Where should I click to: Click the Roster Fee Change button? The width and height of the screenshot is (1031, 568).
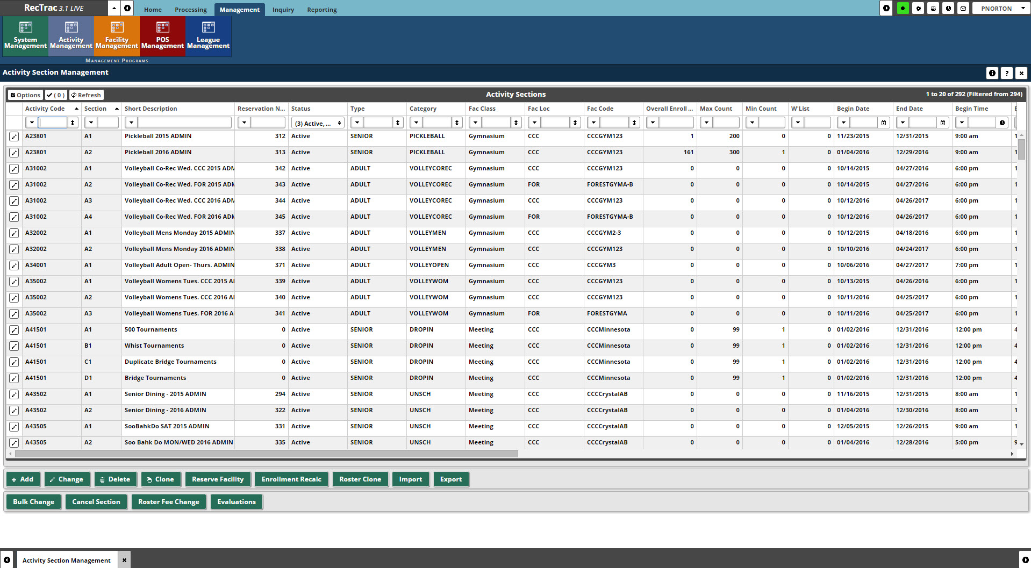pos(168,502)
